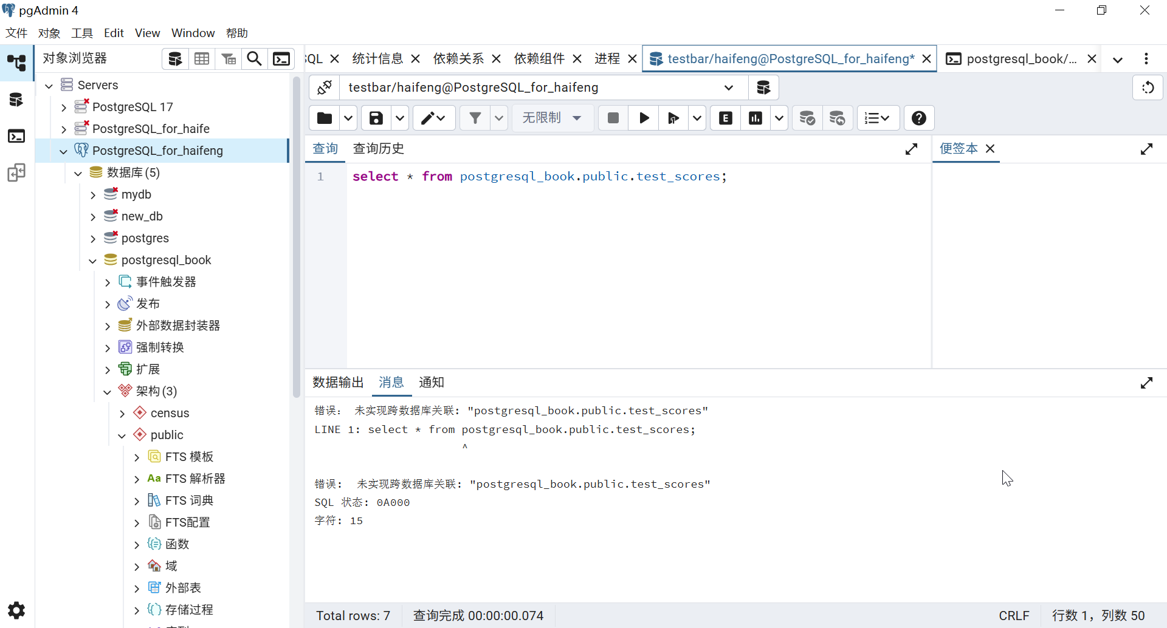Switch to the 查询历史 tab

378,149
